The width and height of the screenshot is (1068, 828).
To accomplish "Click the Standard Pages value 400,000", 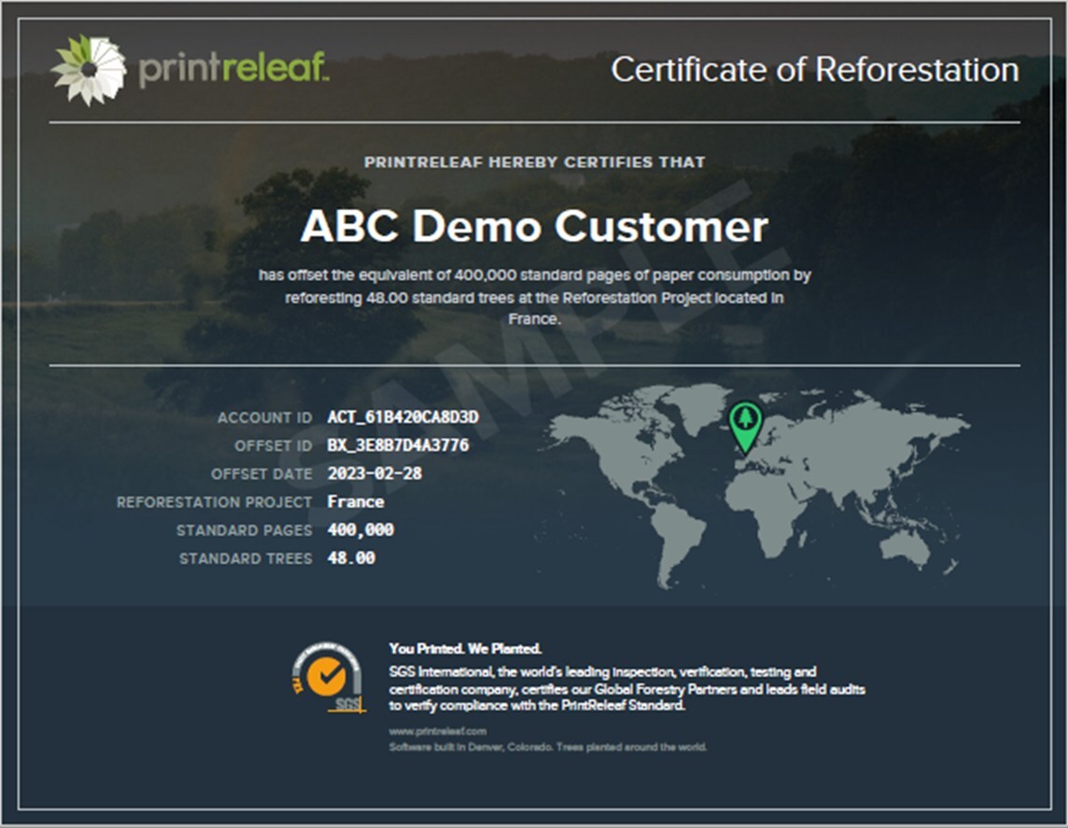I will 360,530.
